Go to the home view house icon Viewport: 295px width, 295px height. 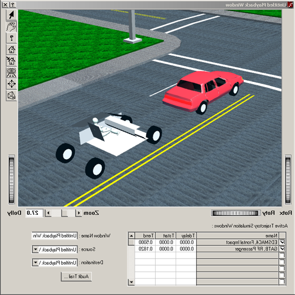click(11, 50)
